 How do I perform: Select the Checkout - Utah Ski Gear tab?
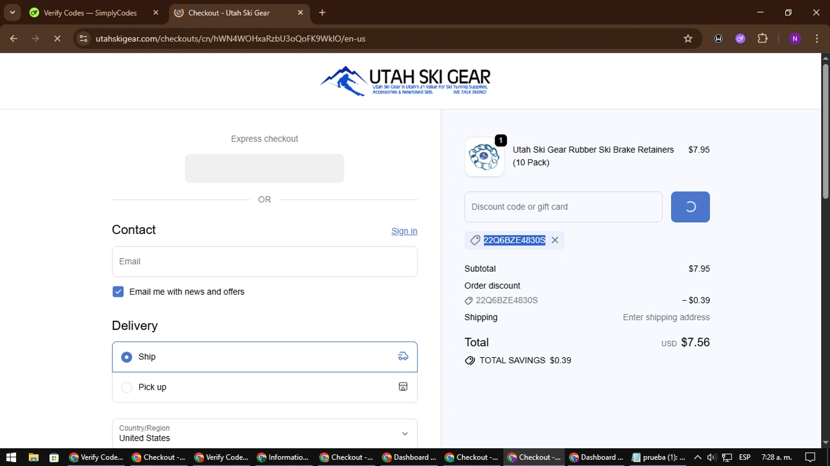229,13
